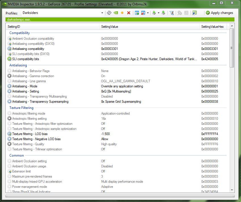Image resolution: width=241 pixels, height=202 pixels.
Task: Click the export profile up-arrow icon
Action: pyautogui.click(x=154, y=13)
